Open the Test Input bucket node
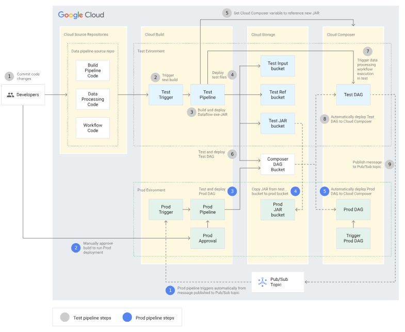 [x=278, y=66]
